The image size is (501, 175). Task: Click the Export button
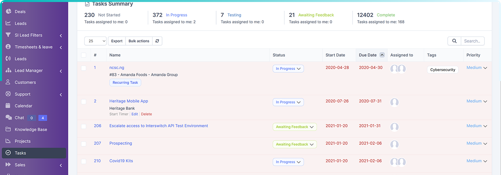pos(117,41)
